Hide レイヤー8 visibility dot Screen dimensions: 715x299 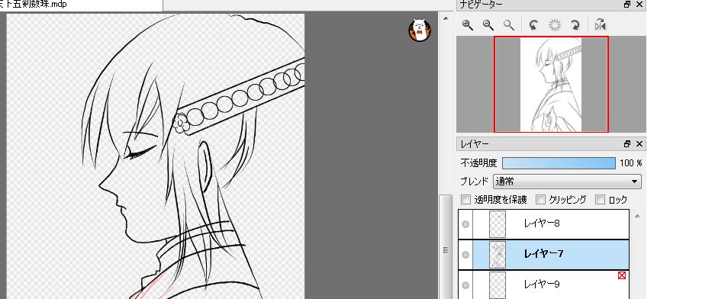465,224
